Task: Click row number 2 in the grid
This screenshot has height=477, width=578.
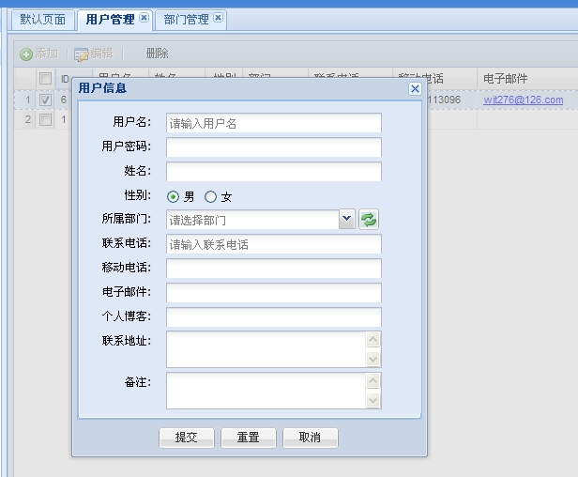Action: point(27,119)
